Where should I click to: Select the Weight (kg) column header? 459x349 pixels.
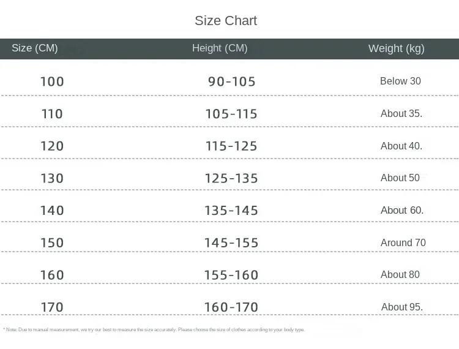point(396,48)
